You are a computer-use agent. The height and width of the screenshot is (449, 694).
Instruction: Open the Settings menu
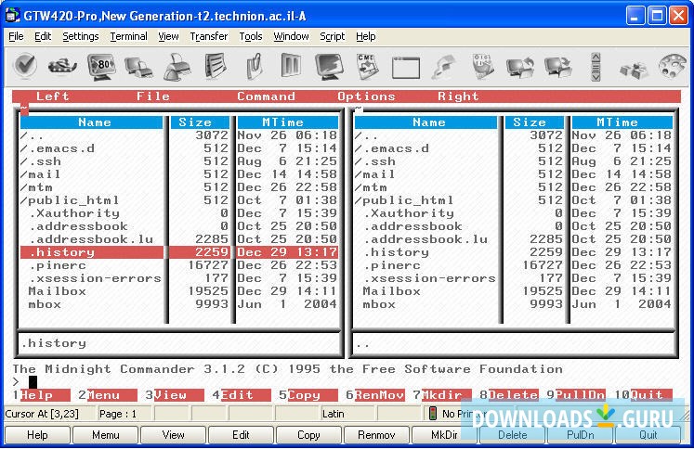click(81, 36)
